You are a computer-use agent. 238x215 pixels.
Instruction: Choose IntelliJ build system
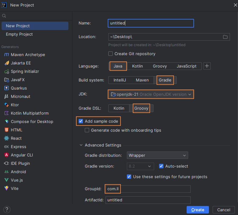pyautogui.click(x=120, y=80)
